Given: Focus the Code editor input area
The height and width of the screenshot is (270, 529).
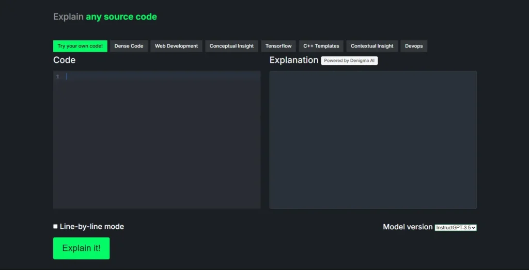Looking at the screenshot, I should coord(157,140).
